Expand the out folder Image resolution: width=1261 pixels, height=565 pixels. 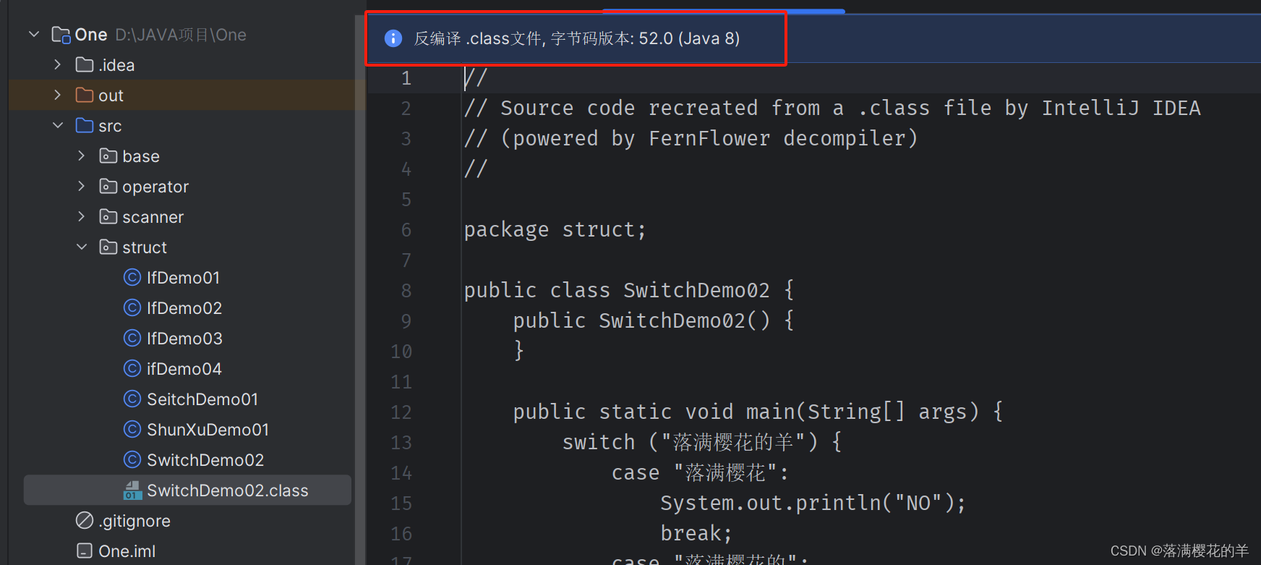click(58, 95)
